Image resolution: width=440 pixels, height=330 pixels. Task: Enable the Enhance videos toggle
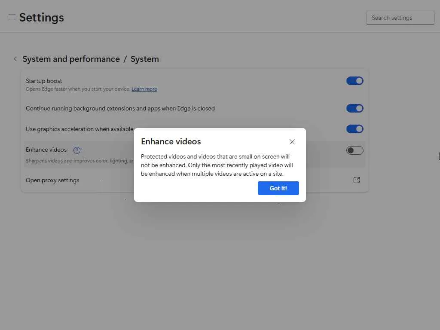[354, 150]
